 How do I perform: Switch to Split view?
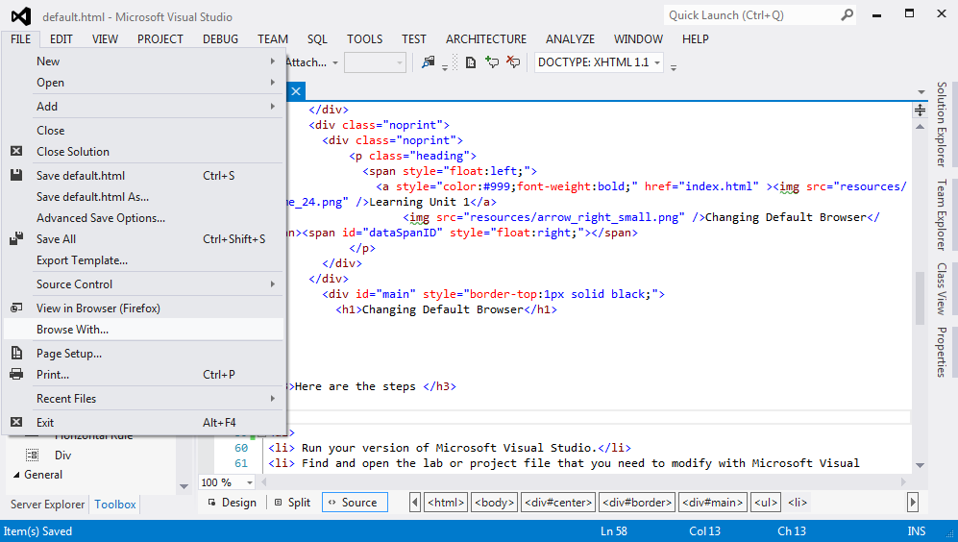pos(292,502)
